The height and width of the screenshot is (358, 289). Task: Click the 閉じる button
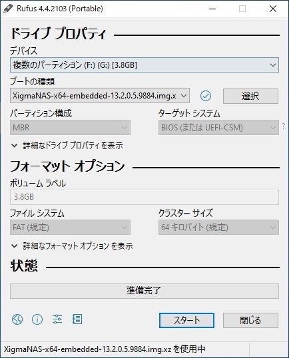(250, 320)
